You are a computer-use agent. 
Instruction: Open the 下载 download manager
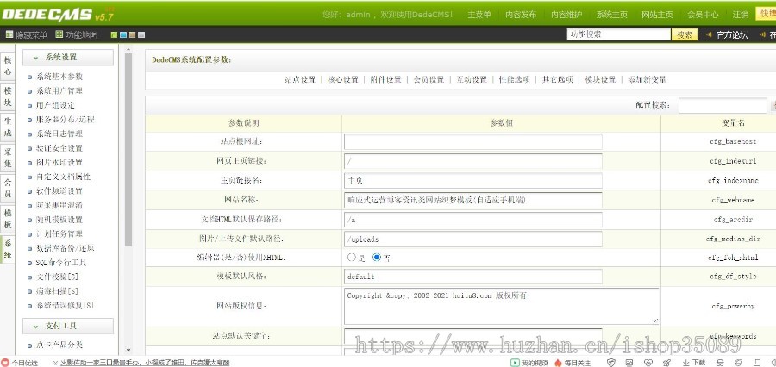pos(694,363)
